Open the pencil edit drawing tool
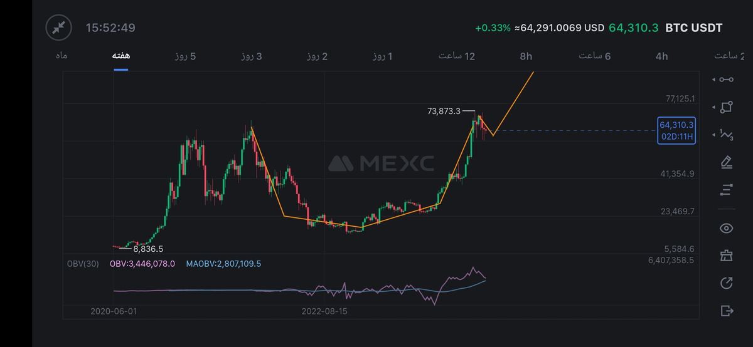753x347 pixels. 727,162
